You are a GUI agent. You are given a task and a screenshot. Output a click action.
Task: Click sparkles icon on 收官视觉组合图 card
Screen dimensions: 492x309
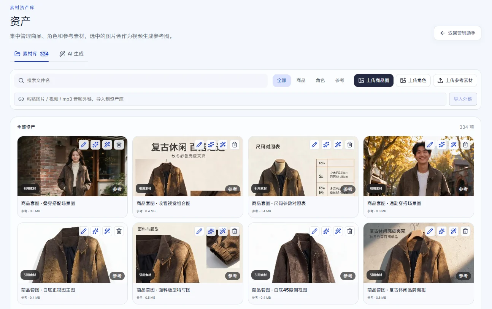pyautogui.click(x=211, y=145)
